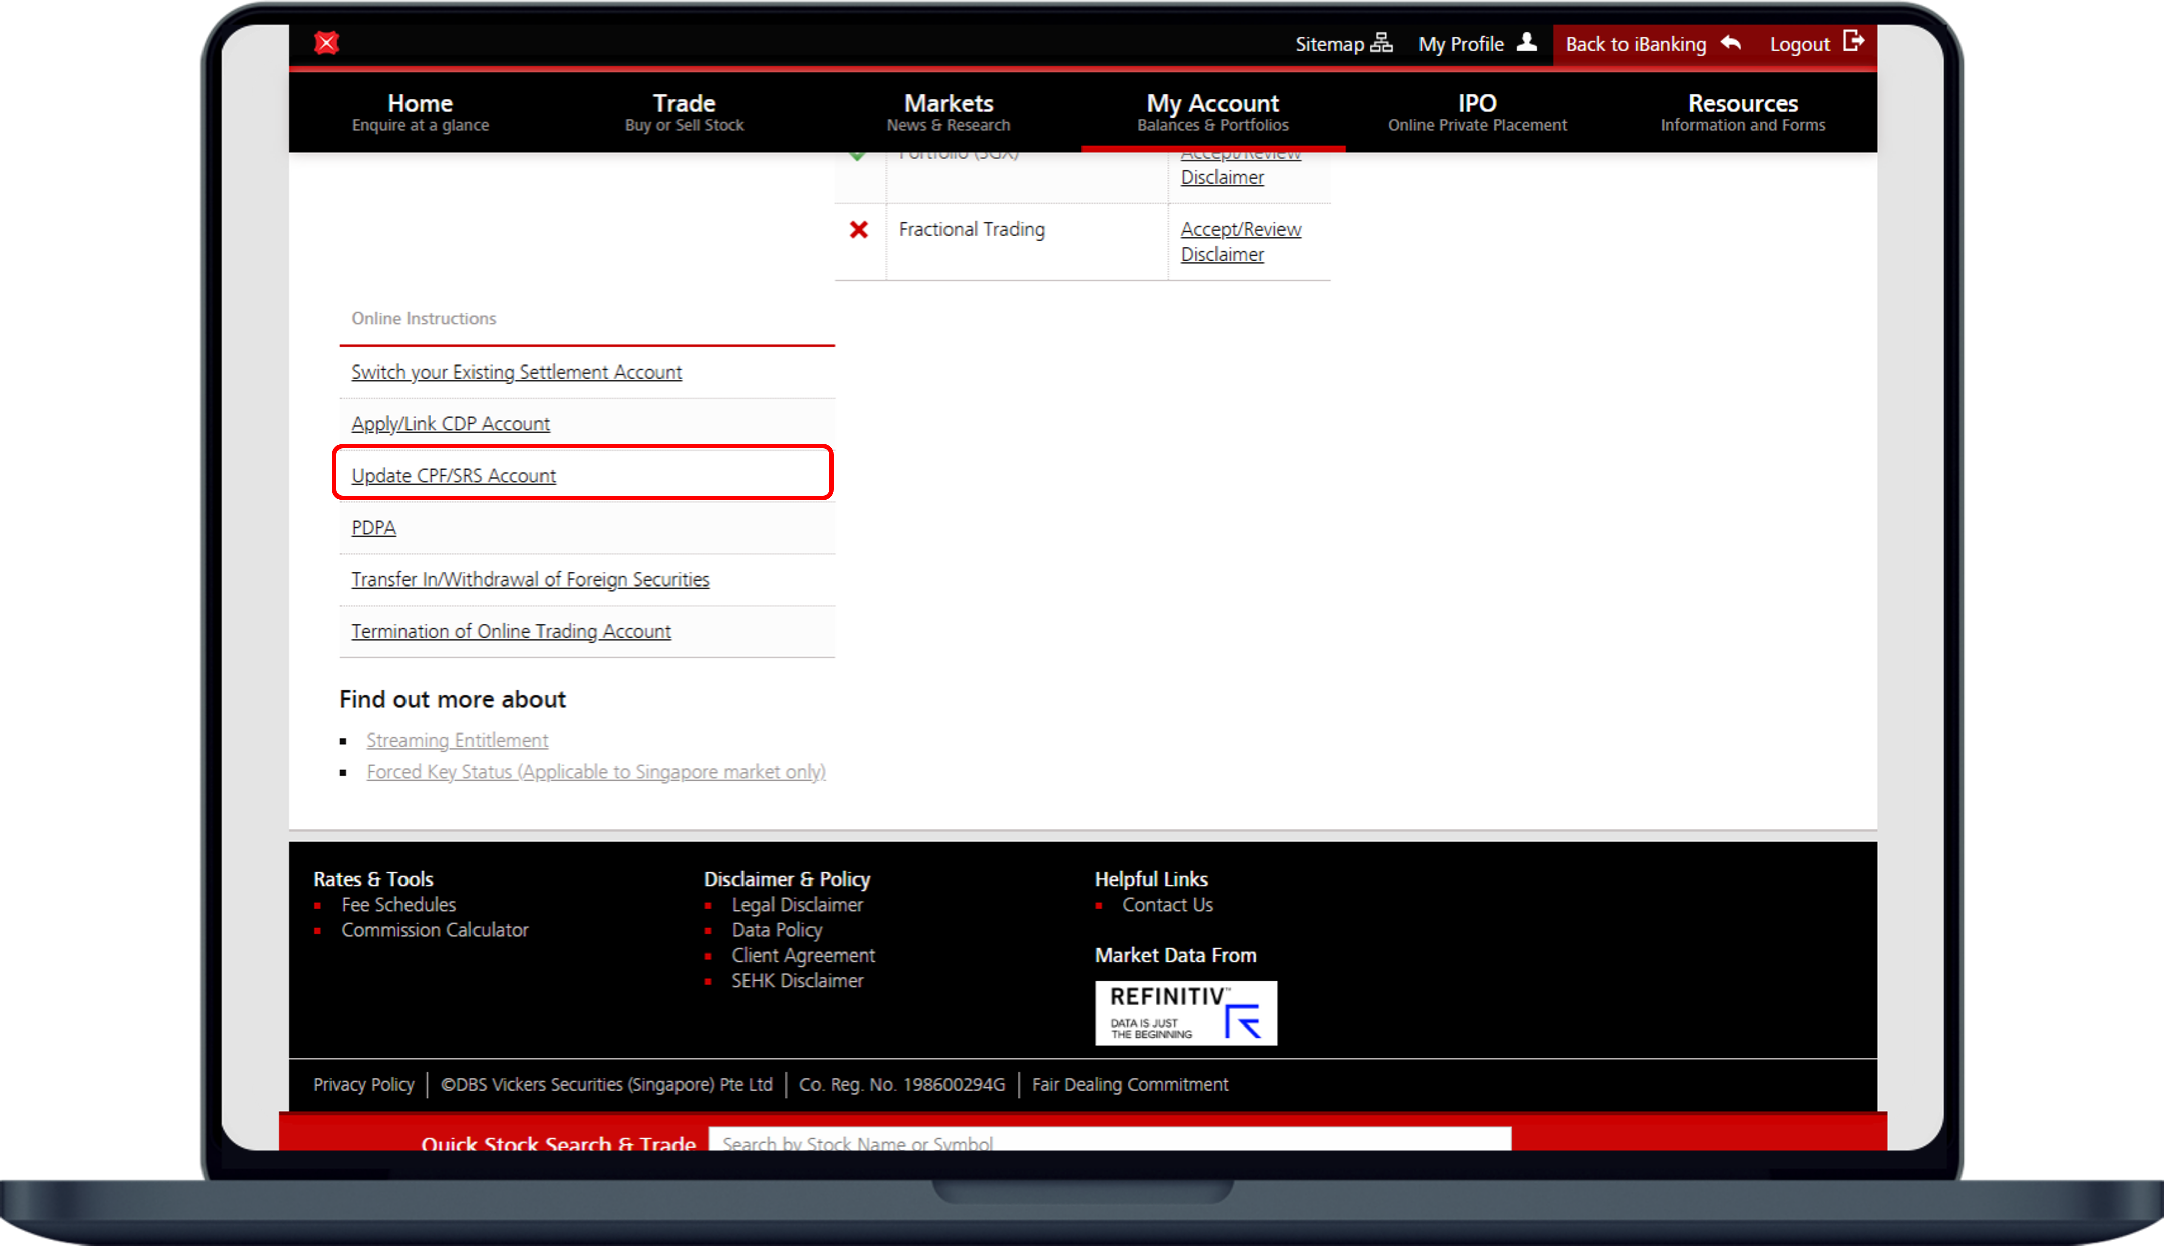Click the DBS logo icon
The width and height of the screenshot is (2164, 1246).
[326, 43]
